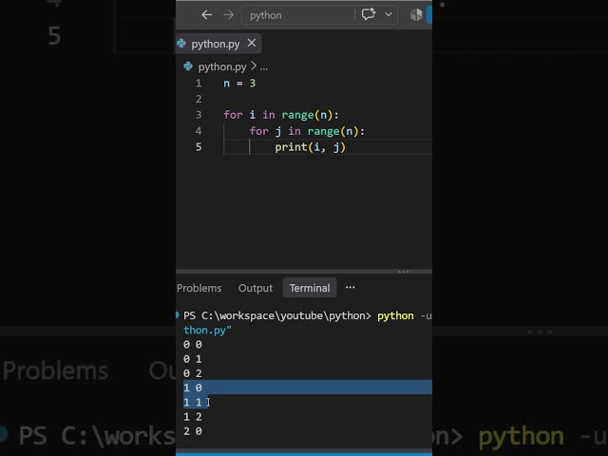Screen dimensions: 608x456
Task: Select the python.py editor tab
Action: click(x=218, y=44)
